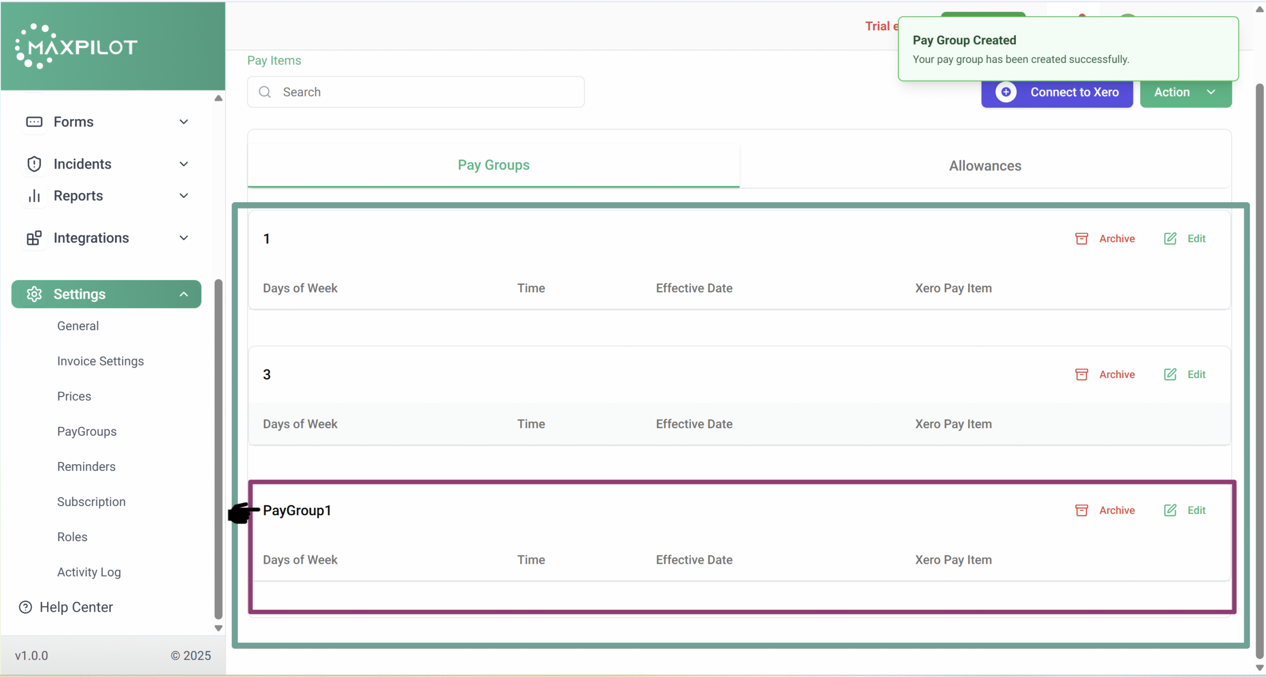Click the archive box icon for group 1
Viewport: 1266px width, 677px height.
[1081, 238]
